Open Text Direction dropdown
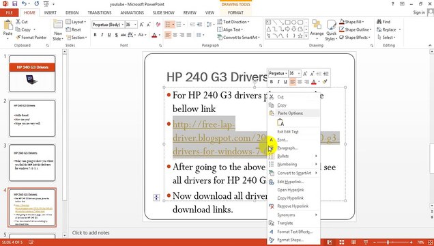 pos(233,22)
